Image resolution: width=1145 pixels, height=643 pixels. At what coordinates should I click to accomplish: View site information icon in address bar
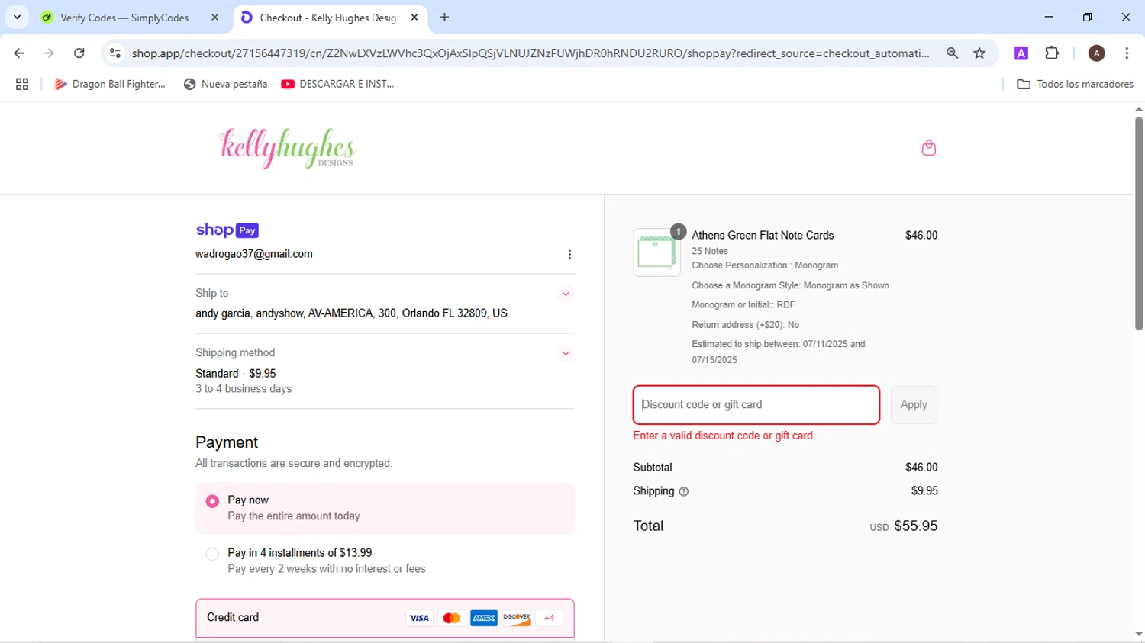pos(115,53)
